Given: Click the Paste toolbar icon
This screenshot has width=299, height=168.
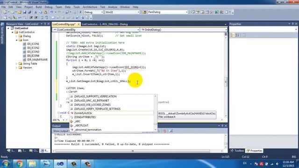Looking at the screenshot, I should pos(45,12).
